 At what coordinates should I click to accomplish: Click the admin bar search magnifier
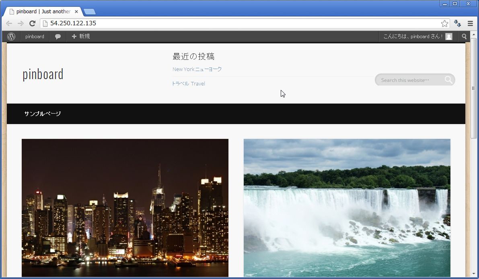464,37
